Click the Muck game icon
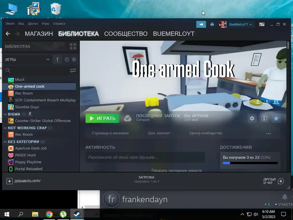 pyautogui.click(x=11, y=80)
